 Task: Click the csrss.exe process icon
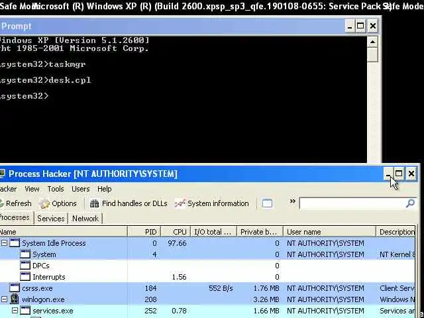[x=15, y=288]
